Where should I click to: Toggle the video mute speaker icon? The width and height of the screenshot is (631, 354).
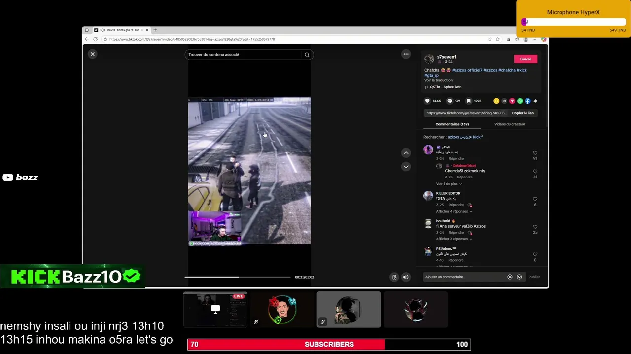click(406, 277)
